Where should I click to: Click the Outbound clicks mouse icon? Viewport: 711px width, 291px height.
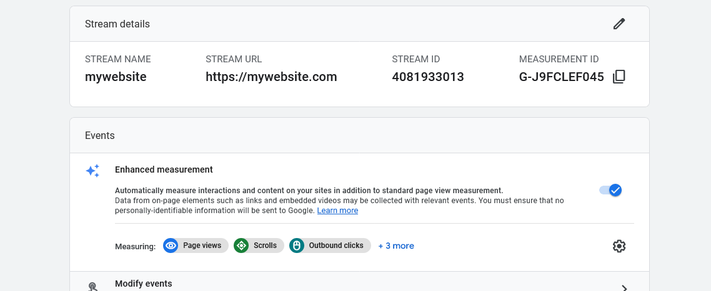(x=297, y=246)
